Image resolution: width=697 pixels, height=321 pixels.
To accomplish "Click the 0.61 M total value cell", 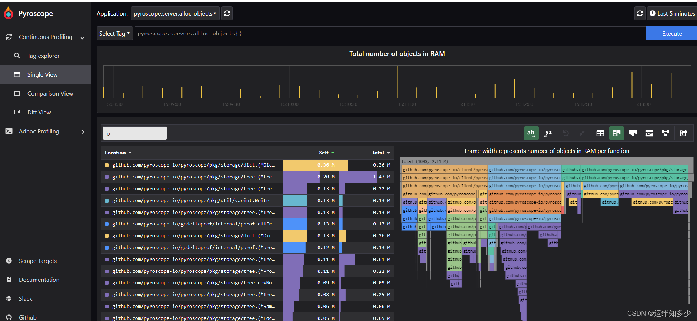I will tap(366, 259).
